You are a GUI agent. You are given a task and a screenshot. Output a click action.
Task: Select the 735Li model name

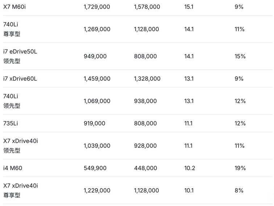pyautogui.click(x=11, y=124)
